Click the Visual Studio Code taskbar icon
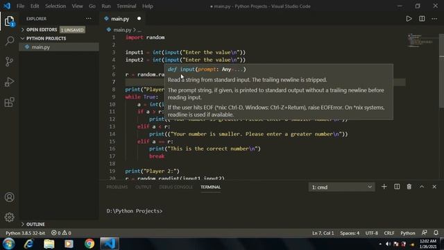The width and height of the screenshot is (444, 250). coord(110,244)
